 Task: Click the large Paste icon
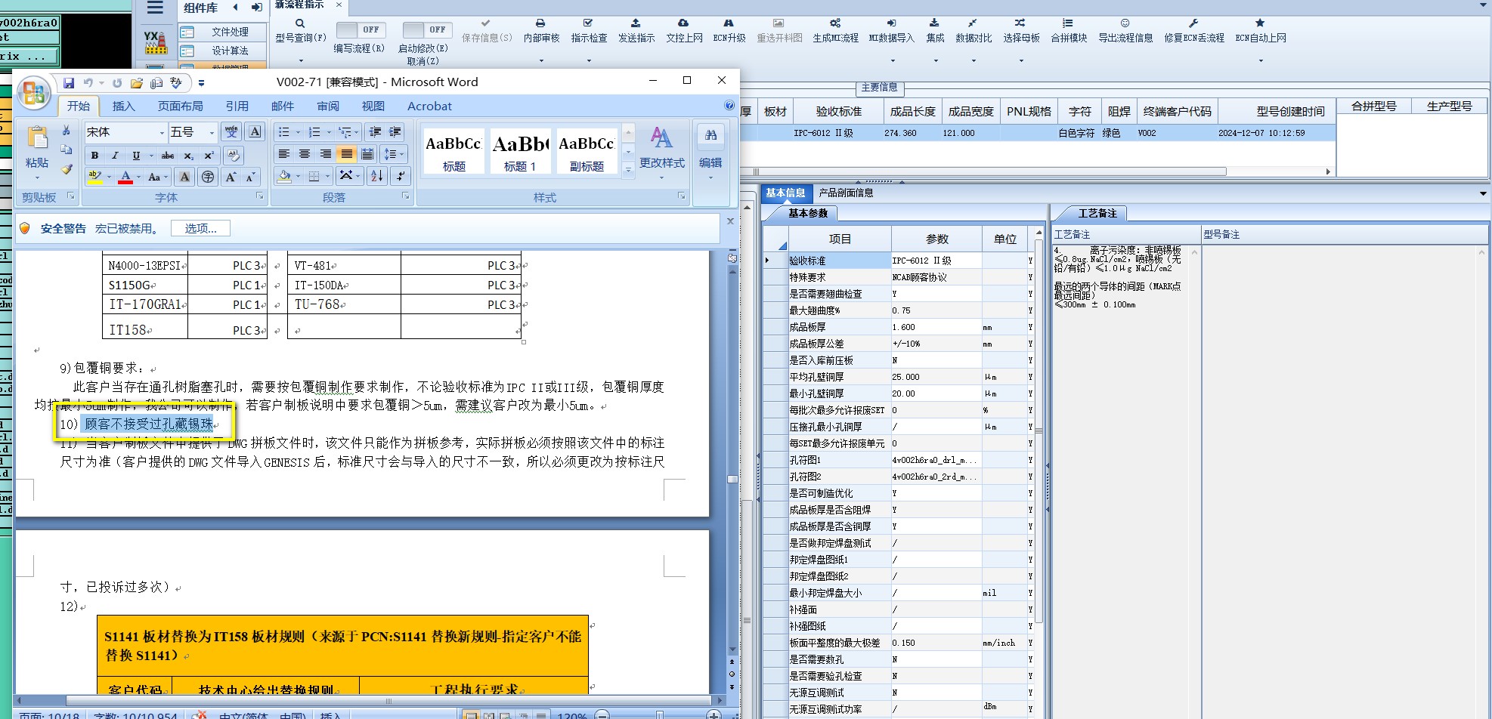coord(37,138)
